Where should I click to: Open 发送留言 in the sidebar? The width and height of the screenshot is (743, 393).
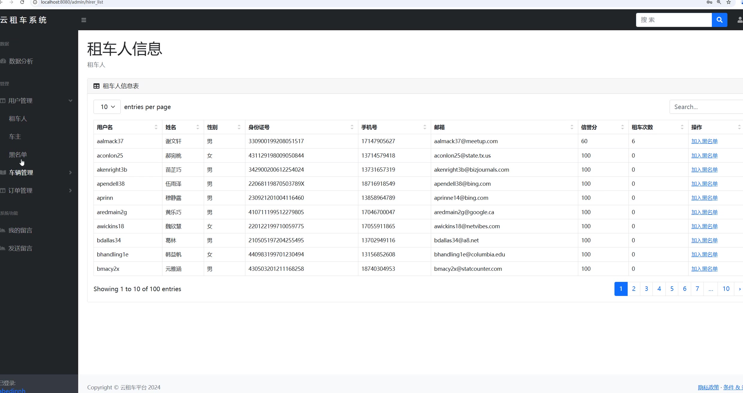coord(20,248)
